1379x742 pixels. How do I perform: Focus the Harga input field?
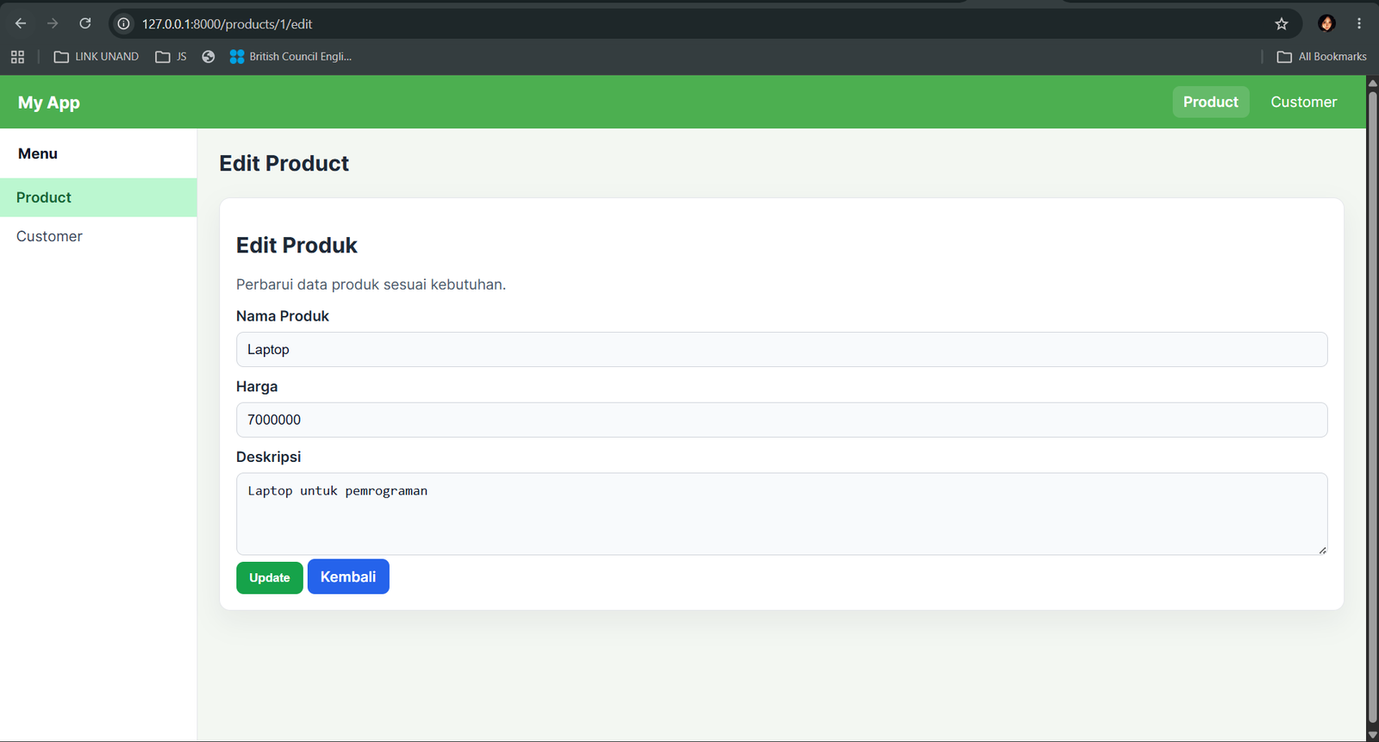click(x=782, y=420)
